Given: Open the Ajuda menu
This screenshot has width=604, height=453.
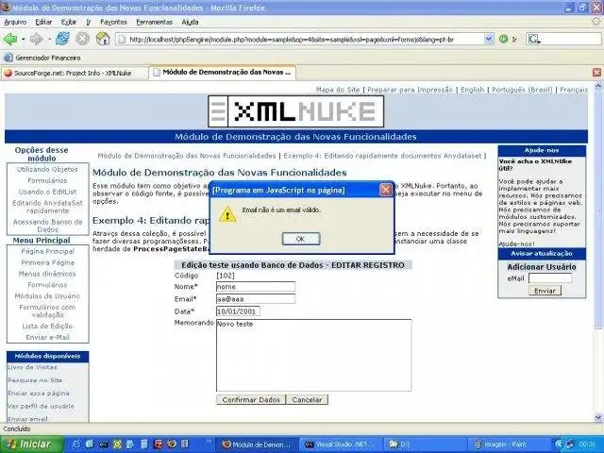Looking at the screenshot, I should point(190,22).
